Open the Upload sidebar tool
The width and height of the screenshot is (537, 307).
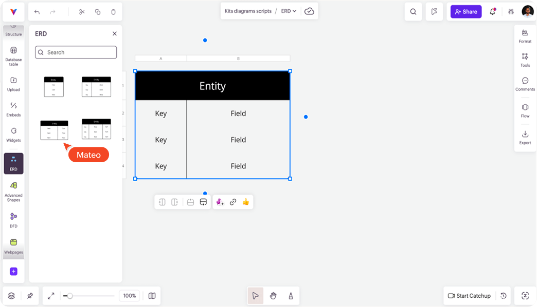[13, 84]
